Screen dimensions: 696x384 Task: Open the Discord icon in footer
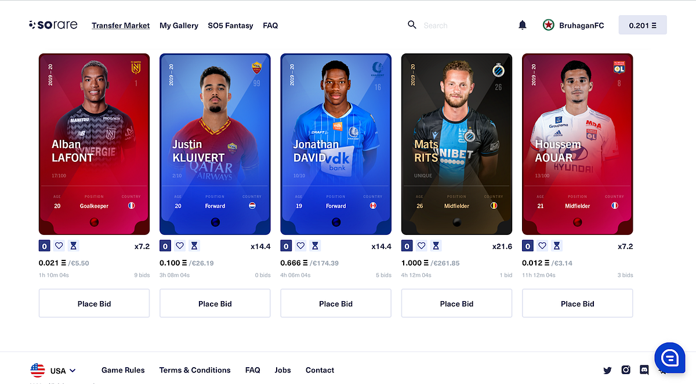(644, 370)
